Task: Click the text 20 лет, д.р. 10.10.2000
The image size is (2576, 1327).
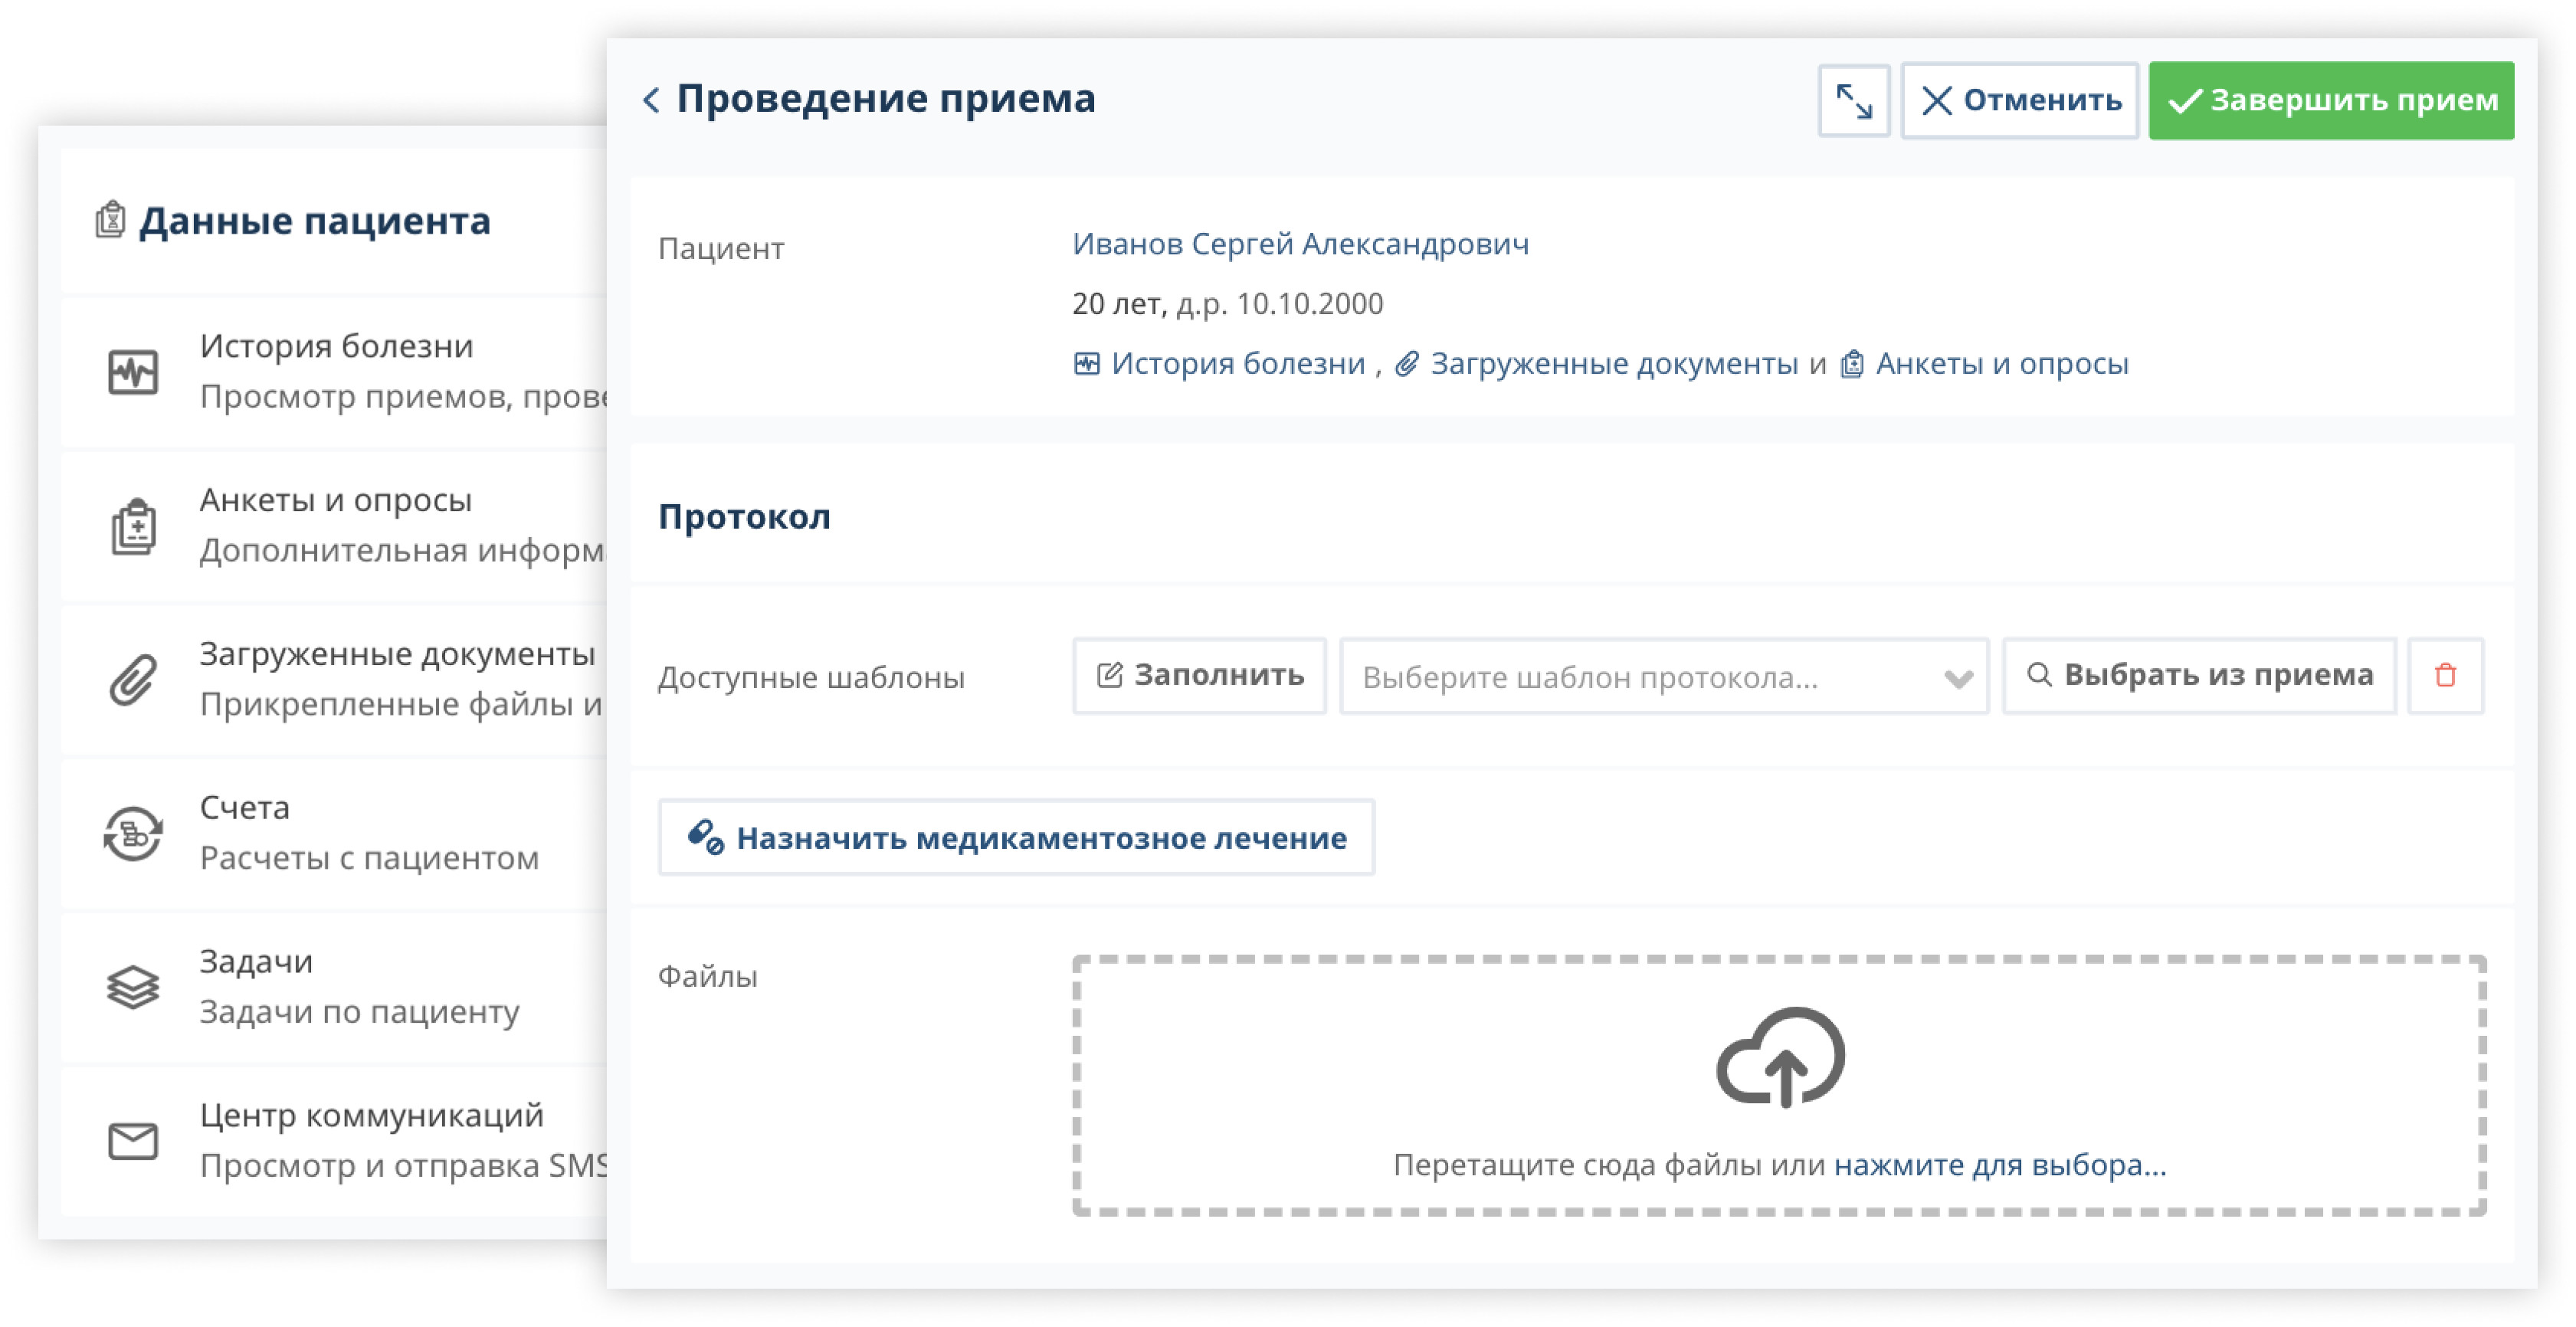Action: [x=1227, y=303]
